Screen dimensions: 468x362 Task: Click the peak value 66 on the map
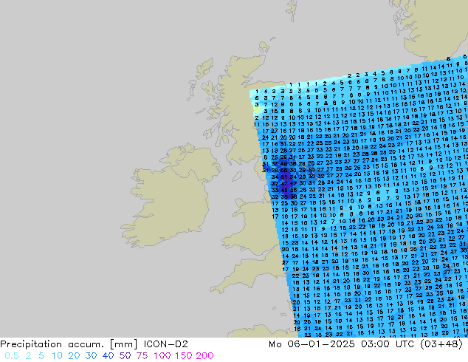click(x=284, y=171)
